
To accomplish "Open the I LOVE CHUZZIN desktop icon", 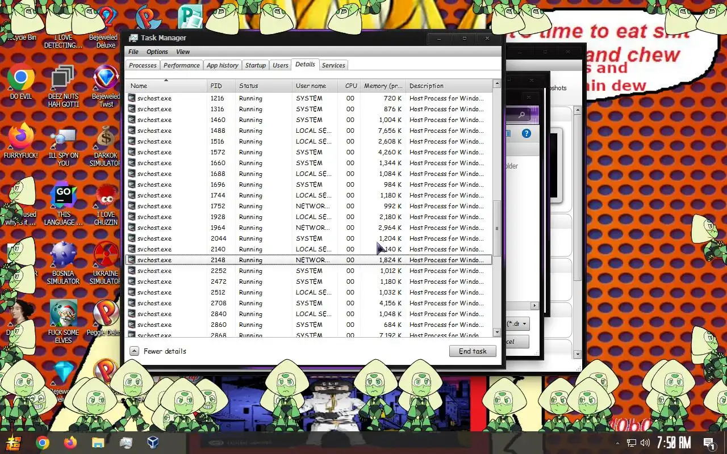I will [106, 204].
